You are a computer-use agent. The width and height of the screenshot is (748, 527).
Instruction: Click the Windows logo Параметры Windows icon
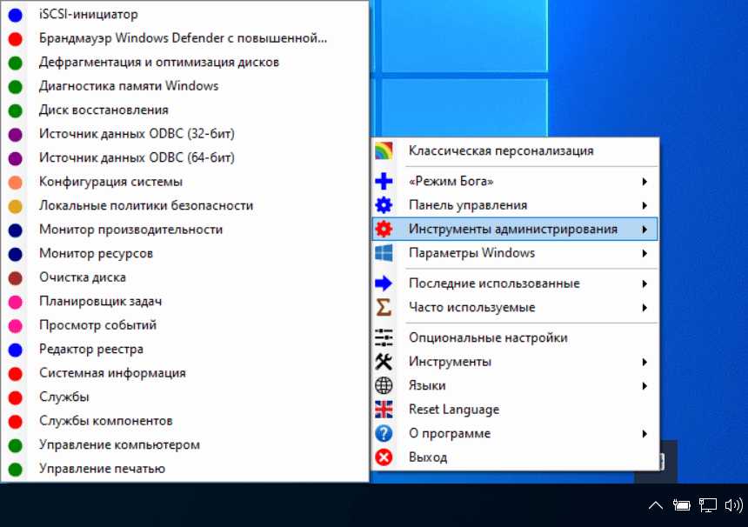(384, 253)
